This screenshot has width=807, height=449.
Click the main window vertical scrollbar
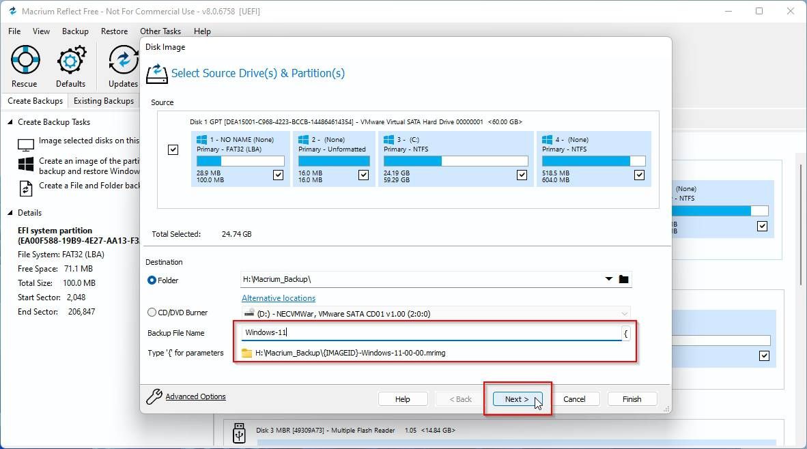(802, 224)
